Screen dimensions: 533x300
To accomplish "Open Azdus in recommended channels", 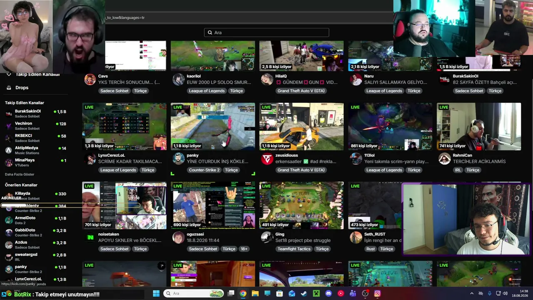I will click(x=36, y=244).
